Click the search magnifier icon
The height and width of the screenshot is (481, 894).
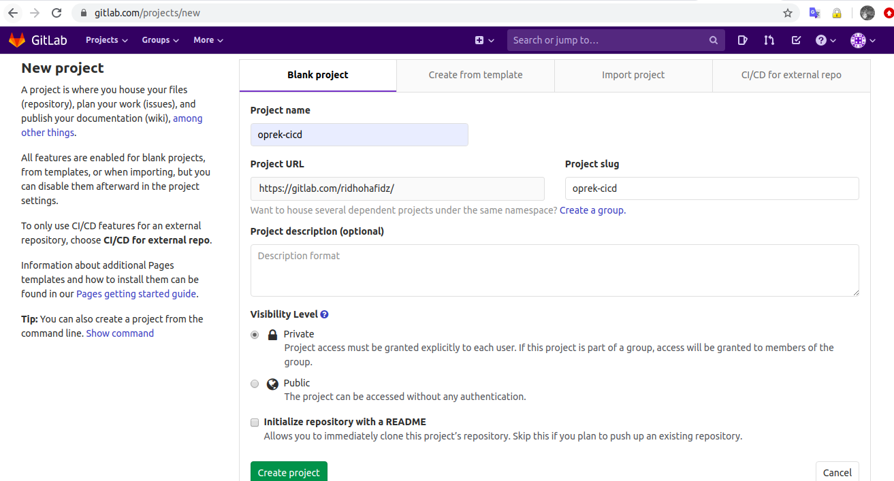tap(713, 40)
